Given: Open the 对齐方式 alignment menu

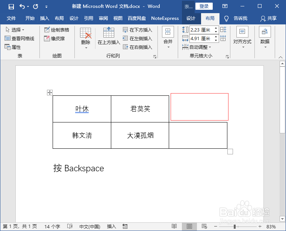Looking at the screenshot, I should [242, 37].
